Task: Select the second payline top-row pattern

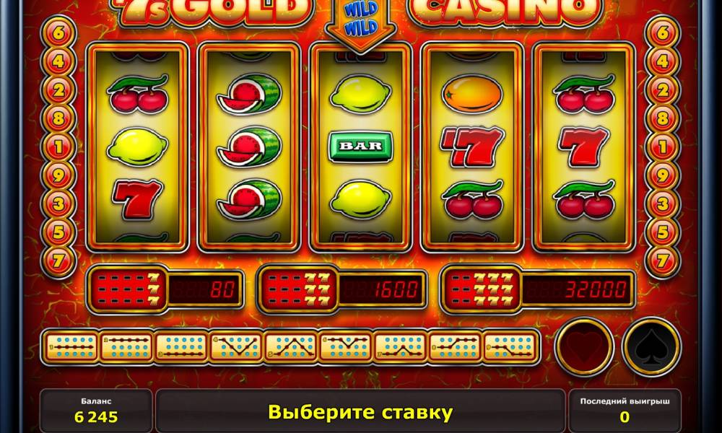Action: 126,347
